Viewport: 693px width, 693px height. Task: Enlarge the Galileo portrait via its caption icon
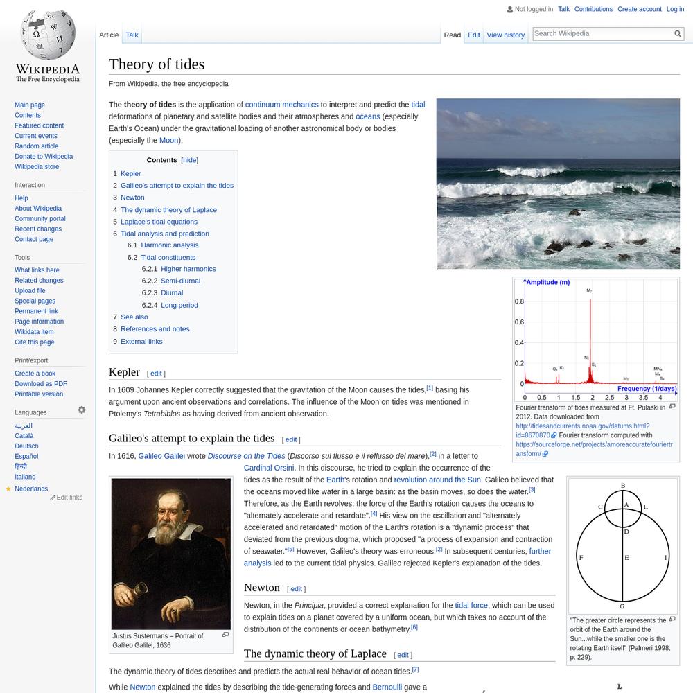pyautogui.click(x=225, y=635)
